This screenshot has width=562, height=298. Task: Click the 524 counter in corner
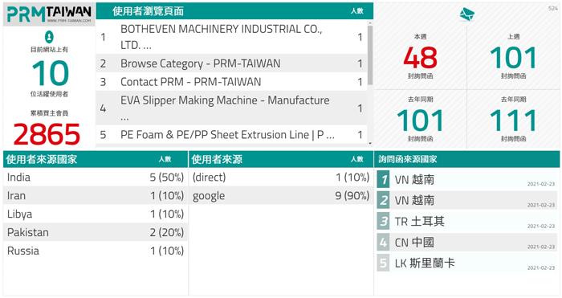tap(553, 8)
